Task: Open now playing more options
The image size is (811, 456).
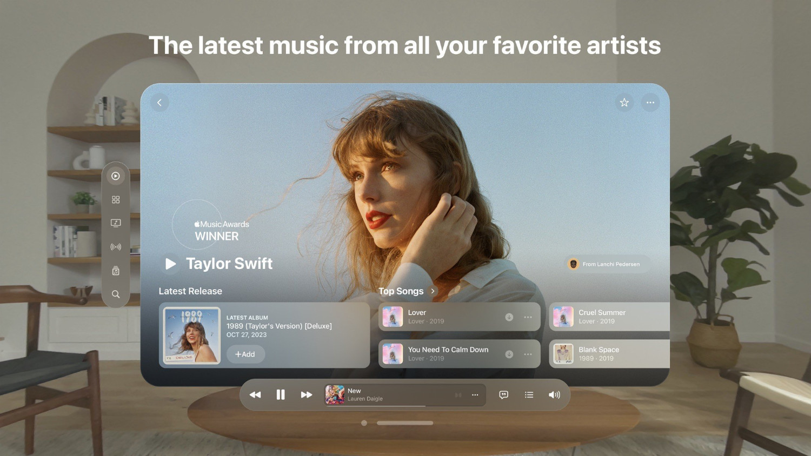Action: [475, 395]
